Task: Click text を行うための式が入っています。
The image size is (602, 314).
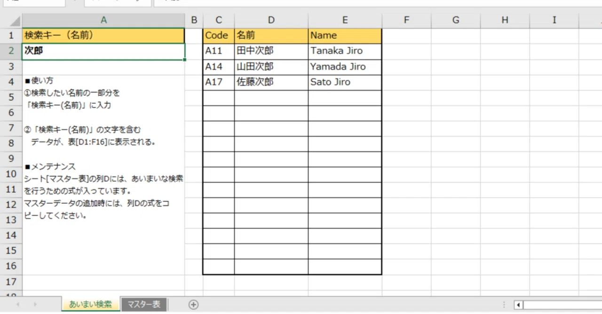Action: 77,191
